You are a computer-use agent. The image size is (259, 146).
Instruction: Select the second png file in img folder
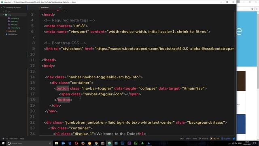pyautogui.click(x=14, y=21)
